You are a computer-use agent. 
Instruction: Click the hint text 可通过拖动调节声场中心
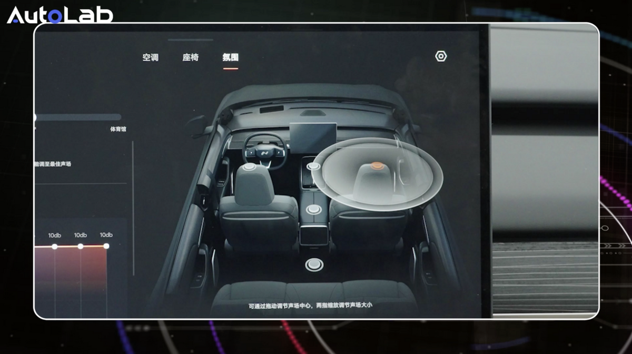[x=280, y=305]
